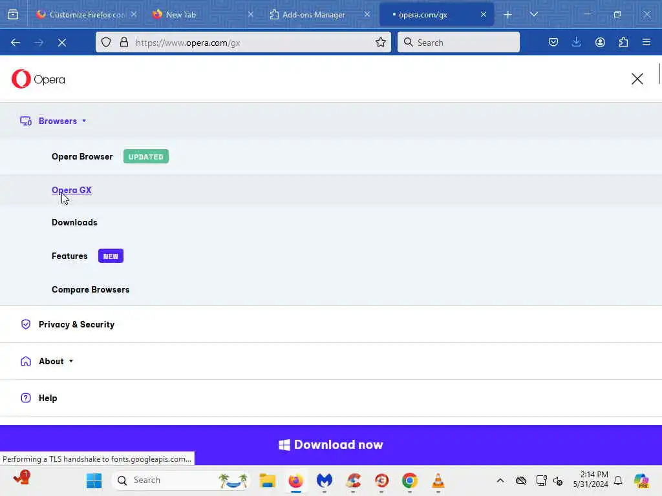This screenshot has height=496, width=662.
Task: Close the New Tab tab
Action: click(251, 14)
